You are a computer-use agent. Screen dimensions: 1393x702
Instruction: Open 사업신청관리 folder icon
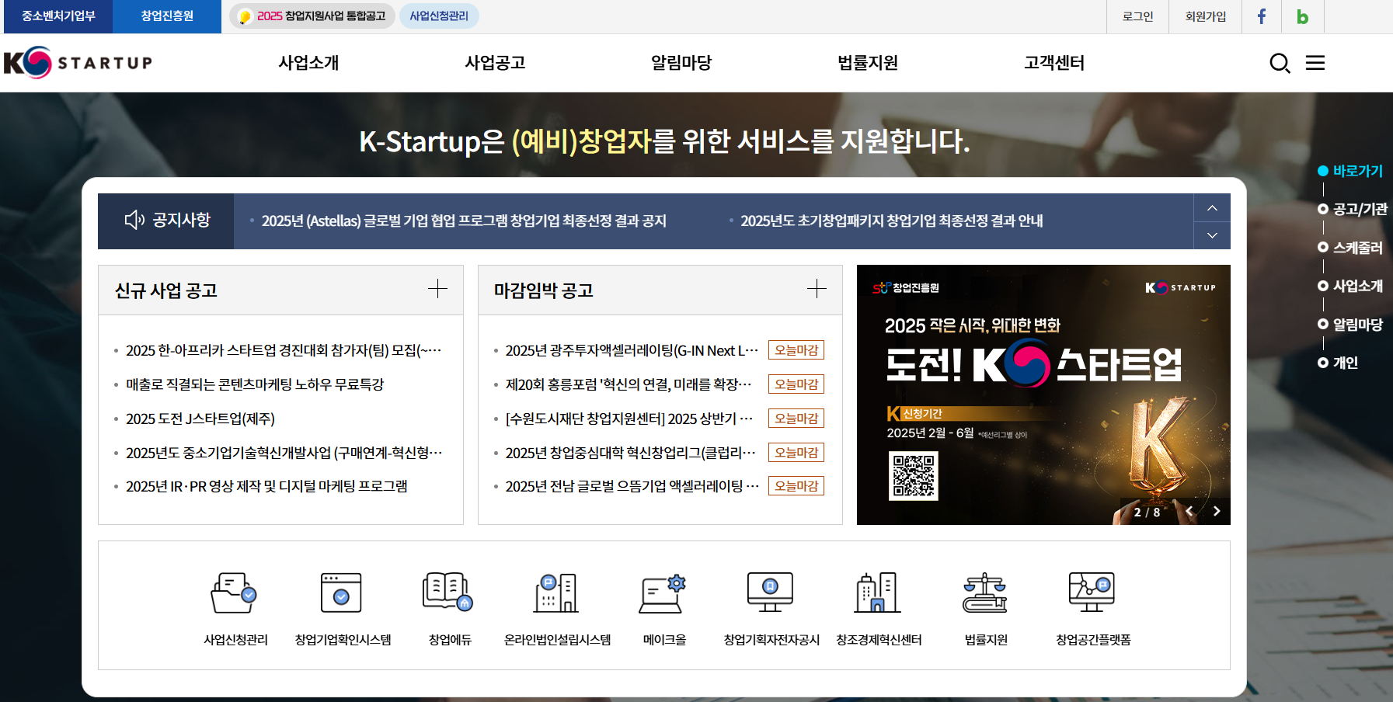234,593
